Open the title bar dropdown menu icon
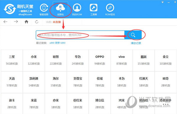This screenshot has width=177, height=114. (163, 2)
